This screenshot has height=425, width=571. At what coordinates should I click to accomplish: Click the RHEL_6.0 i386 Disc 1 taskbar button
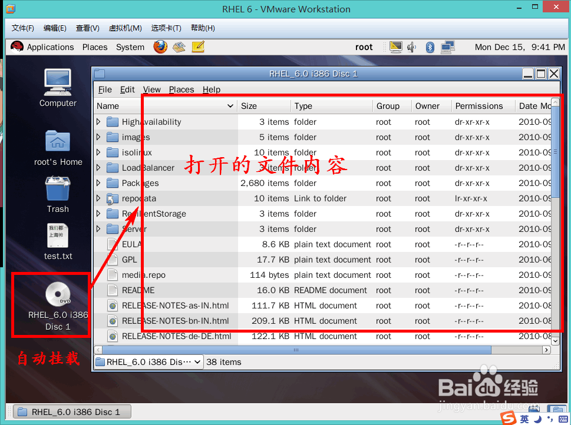tap(72, 412)
